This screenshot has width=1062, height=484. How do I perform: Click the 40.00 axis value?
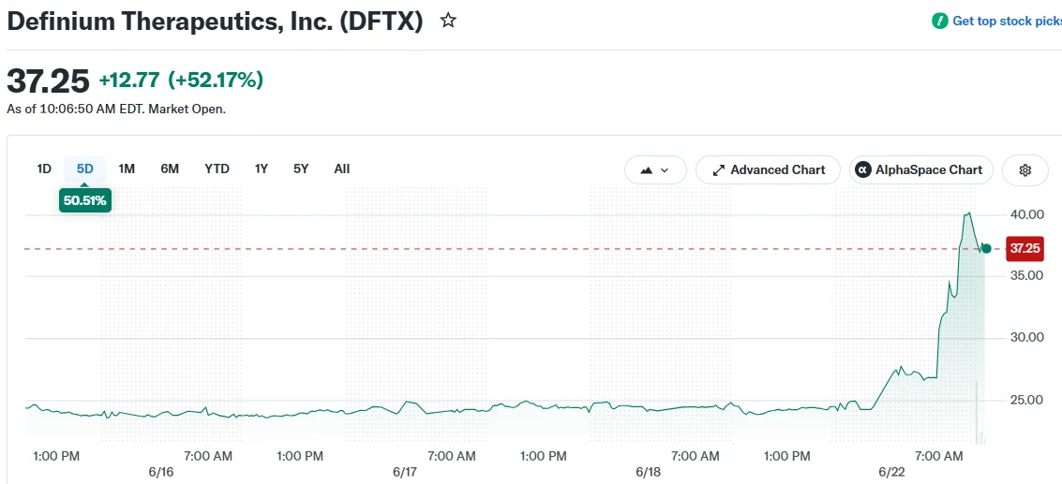1026,214
